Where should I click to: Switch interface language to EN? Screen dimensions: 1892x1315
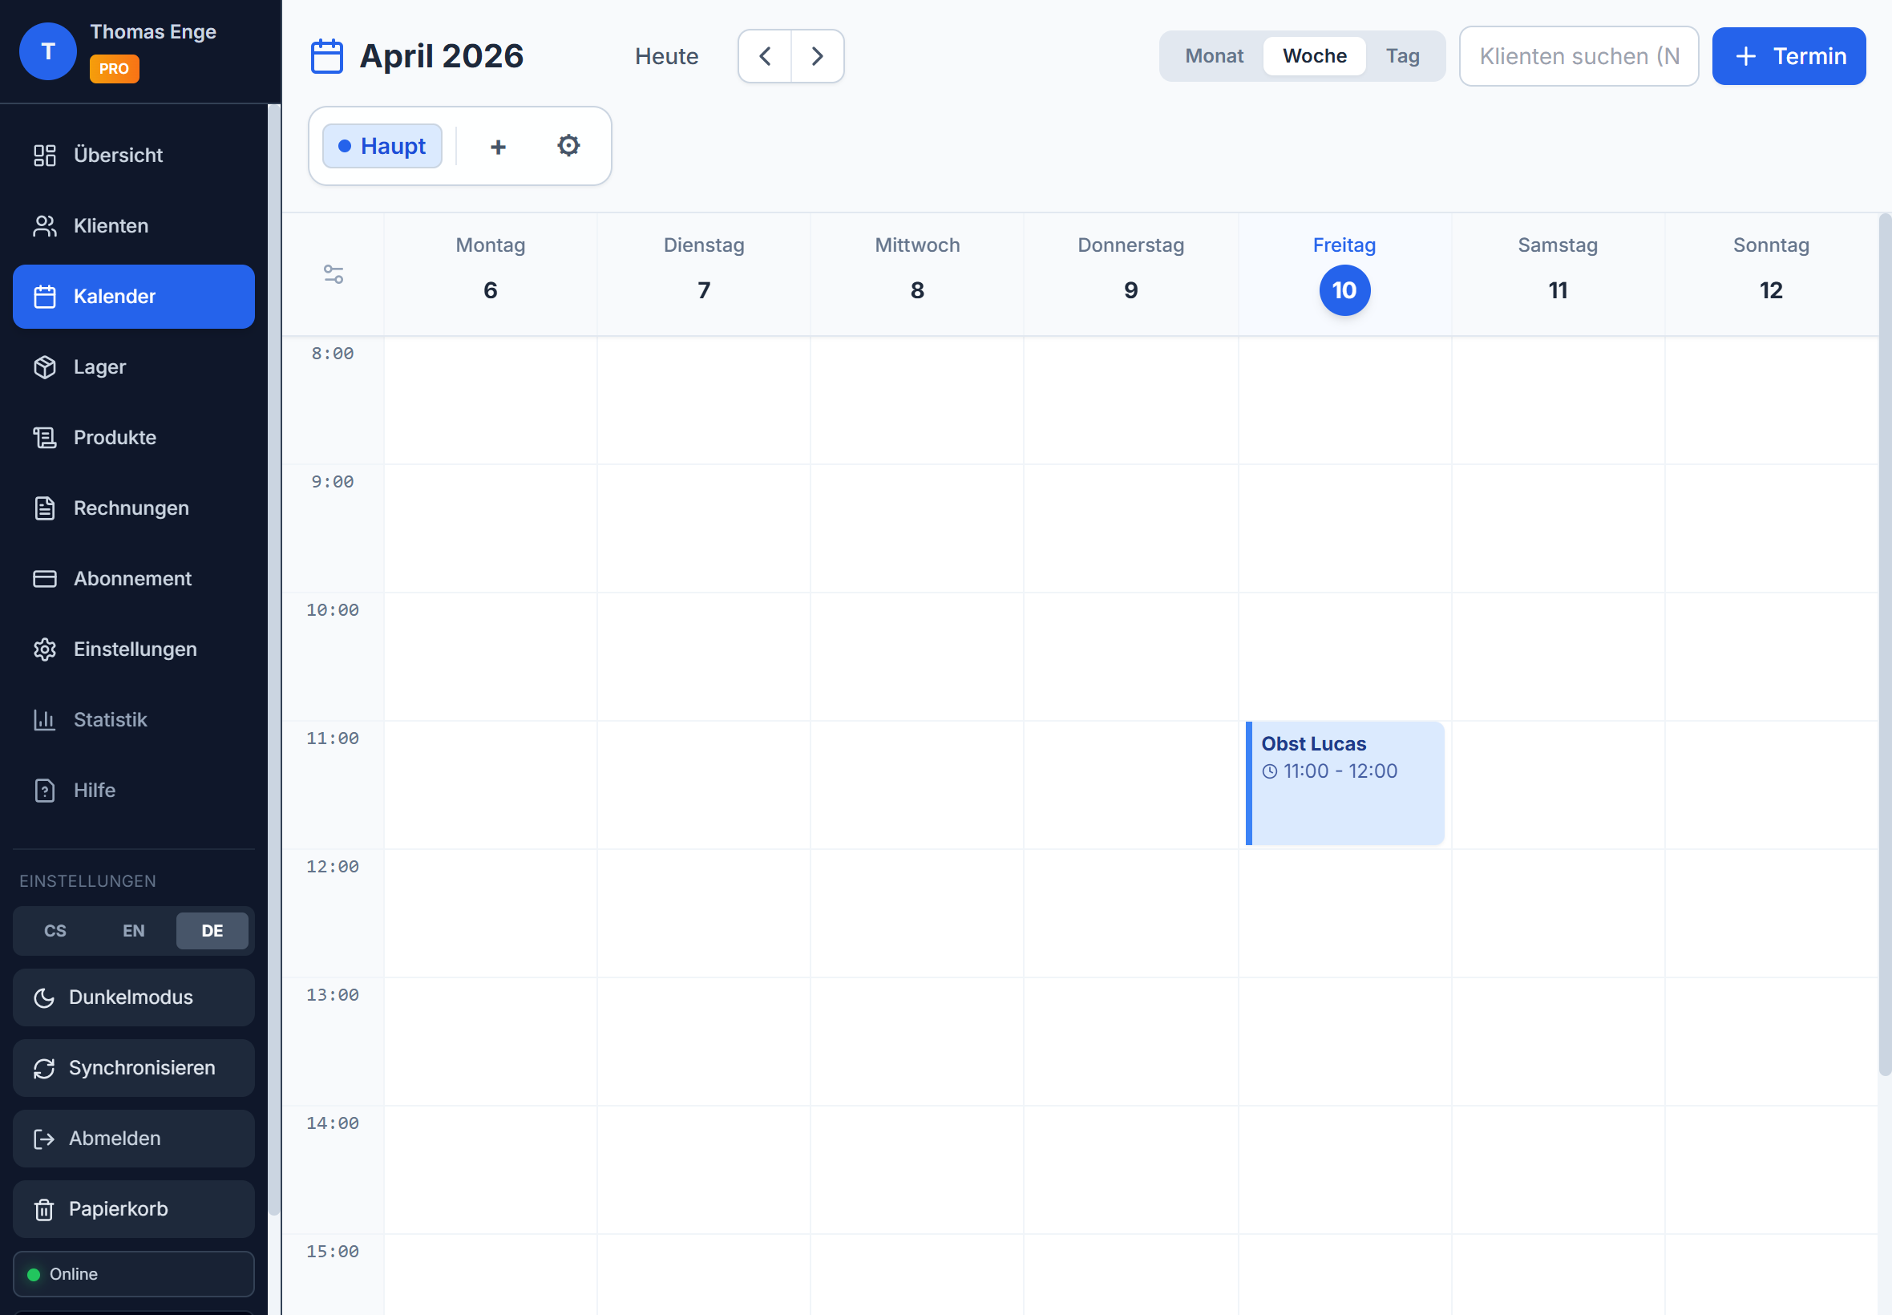tap(132, 930)
